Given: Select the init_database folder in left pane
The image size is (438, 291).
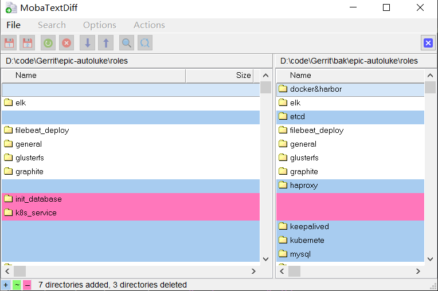Looking at the screenshot, I should (x=131, y=199).
